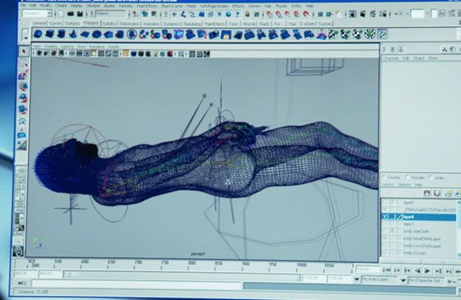The width and height of the screenshot is (461, 300).
Task: Activate the Lasso select tool
Action: (23, 63)
